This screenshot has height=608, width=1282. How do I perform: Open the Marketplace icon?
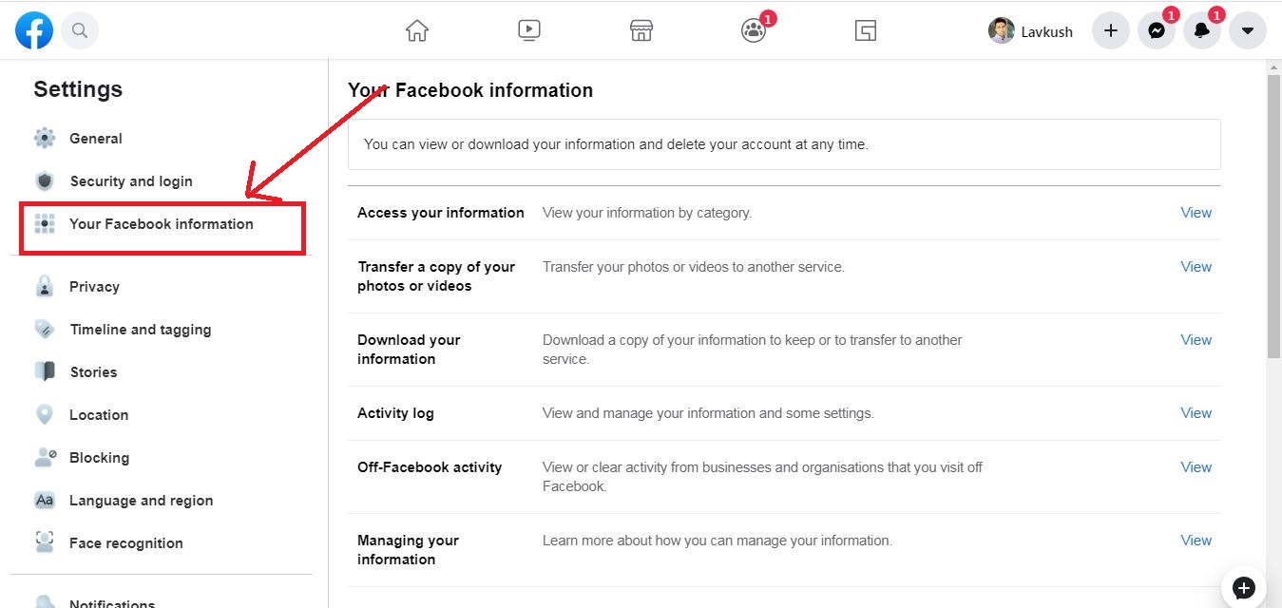point(641,30)
